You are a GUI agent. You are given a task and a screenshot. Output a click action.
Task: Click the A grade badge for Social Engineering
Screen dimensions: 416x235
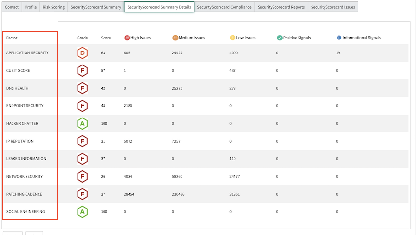click(82, 212)
